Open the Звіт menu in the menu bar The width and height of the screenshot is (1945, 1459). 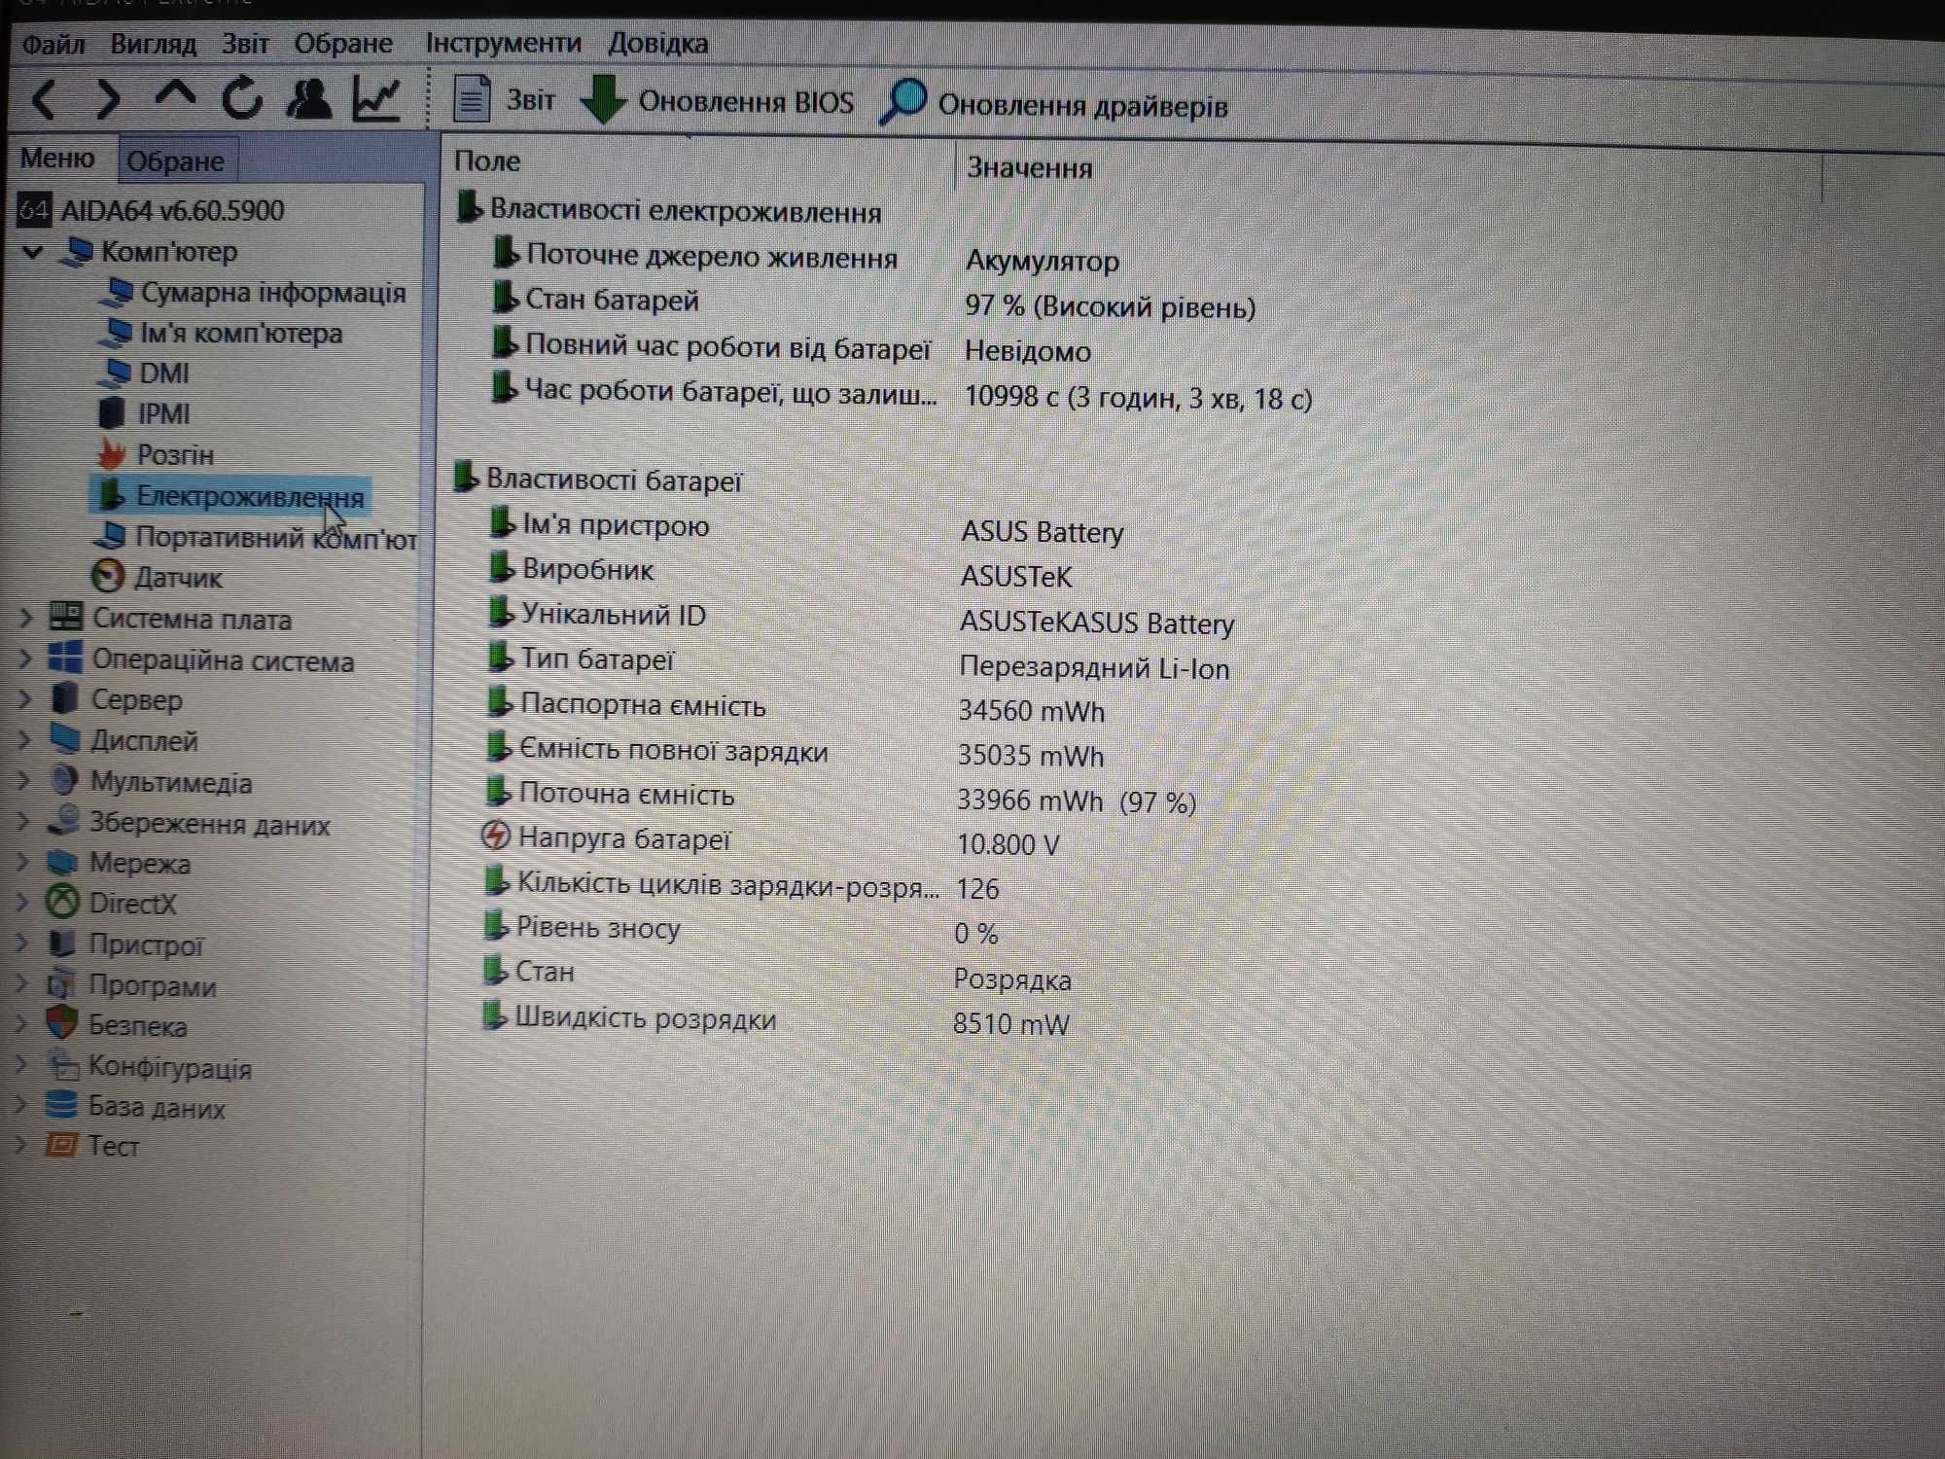point(245,44)
